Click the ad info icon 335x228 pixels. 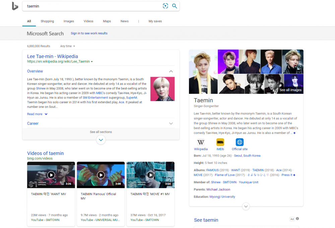click(297, 219)
